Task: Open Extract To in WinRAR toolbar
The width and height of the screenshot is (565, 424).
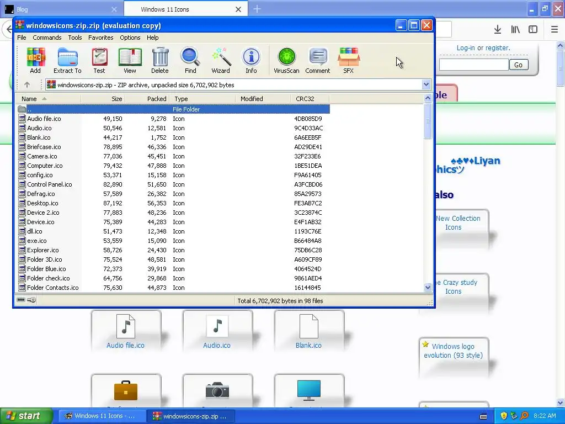Action: click(x=67, y=60)
